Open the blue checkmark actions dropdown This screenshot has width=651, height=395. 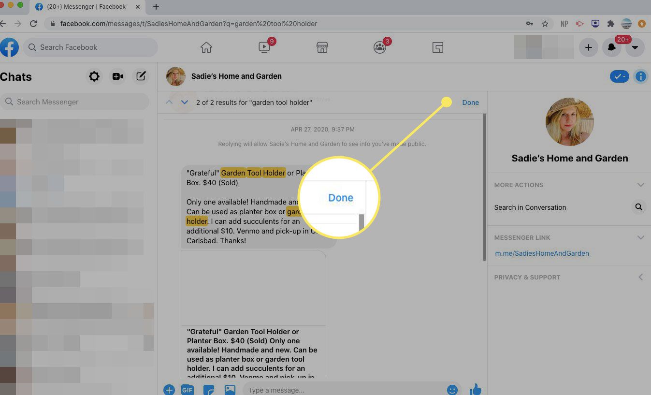point(619,76)
